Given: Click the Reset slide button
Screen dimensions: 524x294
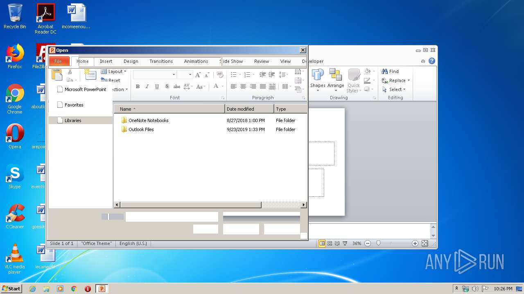Looking at the screenshot, I should 111,80.
